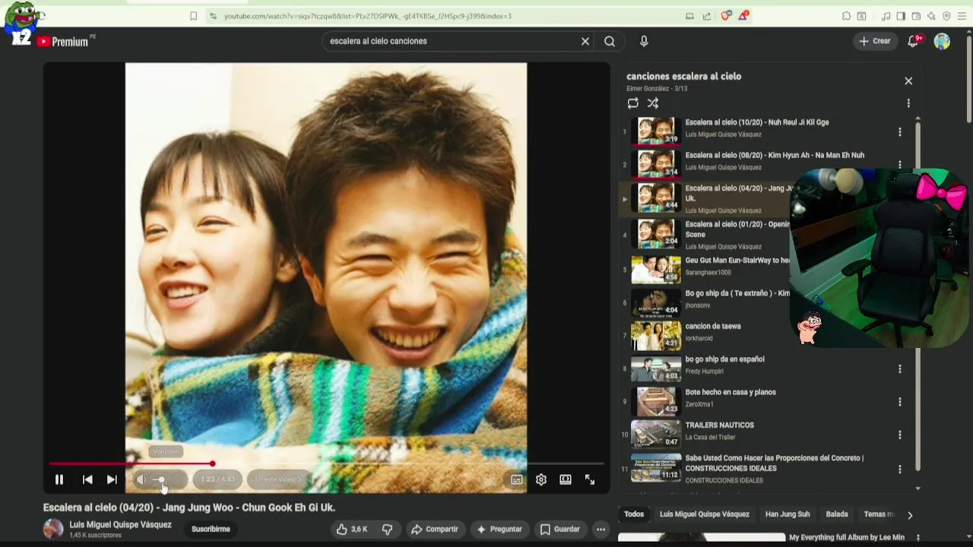Image resolution: width=973 pixels, height=547 pixels.
Task: Open player settings gear
Action: [541, 479]
